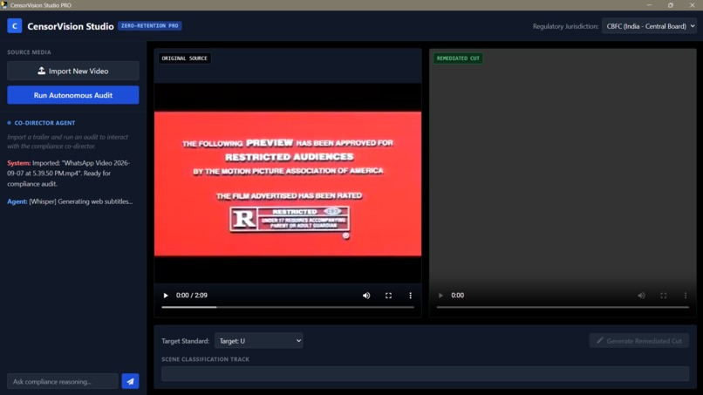Click the remediated cut 0:00 time
The height and width of the screenshot is (395, 703).
coord(457,296)
